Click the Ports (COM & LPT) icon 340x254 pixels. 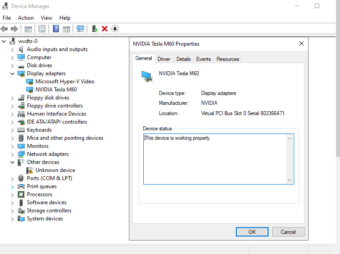tap(21, 178)
